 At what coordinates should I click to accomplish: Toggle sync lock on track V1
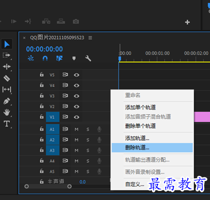point(65,117)
